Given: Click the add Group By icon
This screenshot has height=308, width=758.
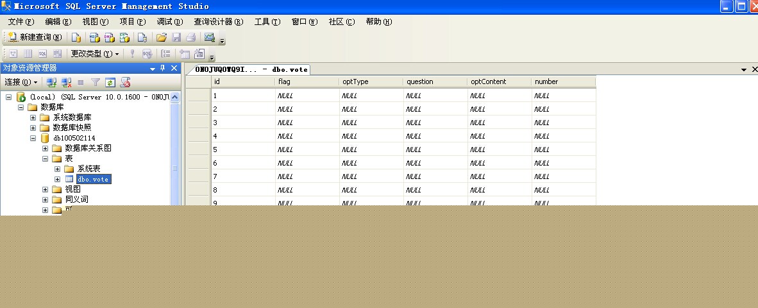Looking at the screenshot, I should point(166,54).
